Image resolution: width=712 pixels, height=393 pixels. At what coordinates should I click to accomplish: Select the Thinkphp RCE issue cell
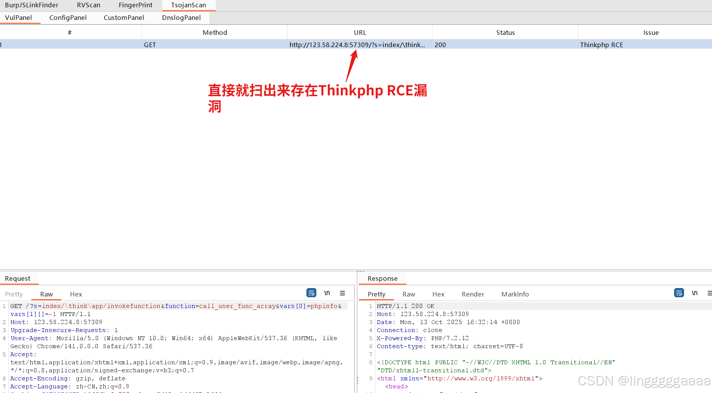645,45
